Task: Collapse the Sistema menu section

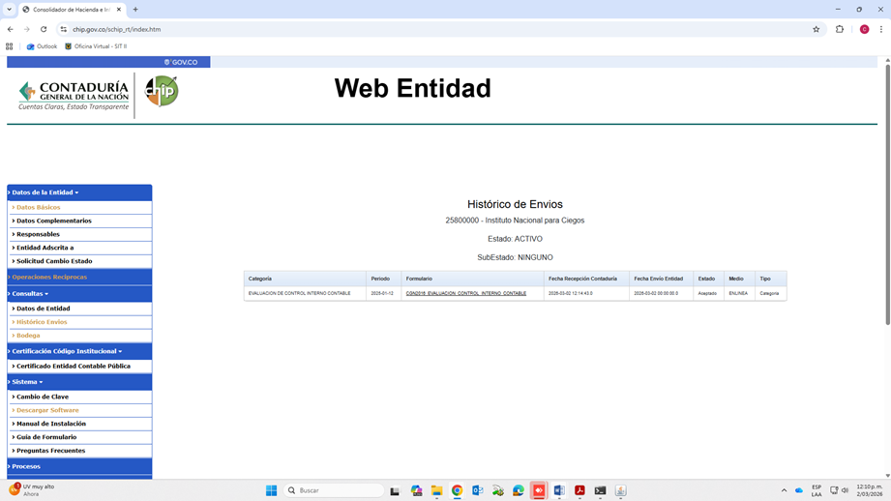Action: [79, 382]
